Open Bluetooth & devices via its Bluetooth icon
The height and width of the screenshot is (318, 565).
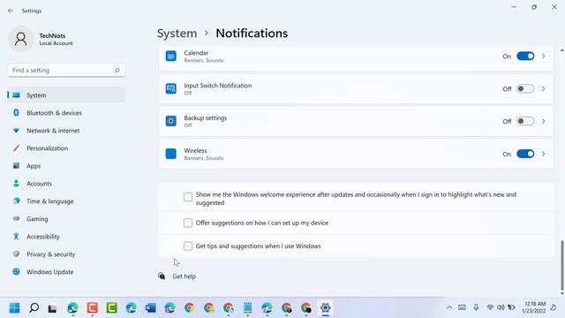click(16, 113)
